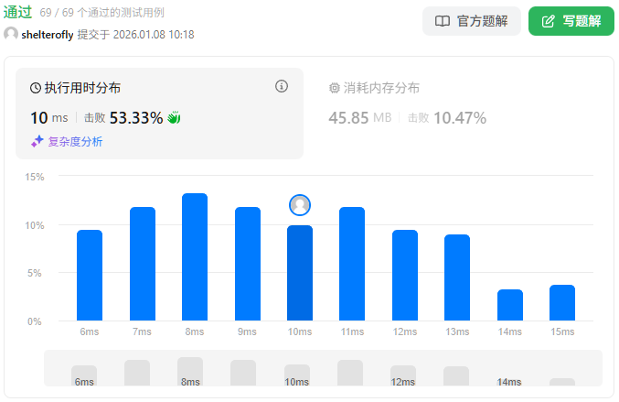
Task: Click the pencil icon in 写题解 button
Action: (x=549, y=21)
